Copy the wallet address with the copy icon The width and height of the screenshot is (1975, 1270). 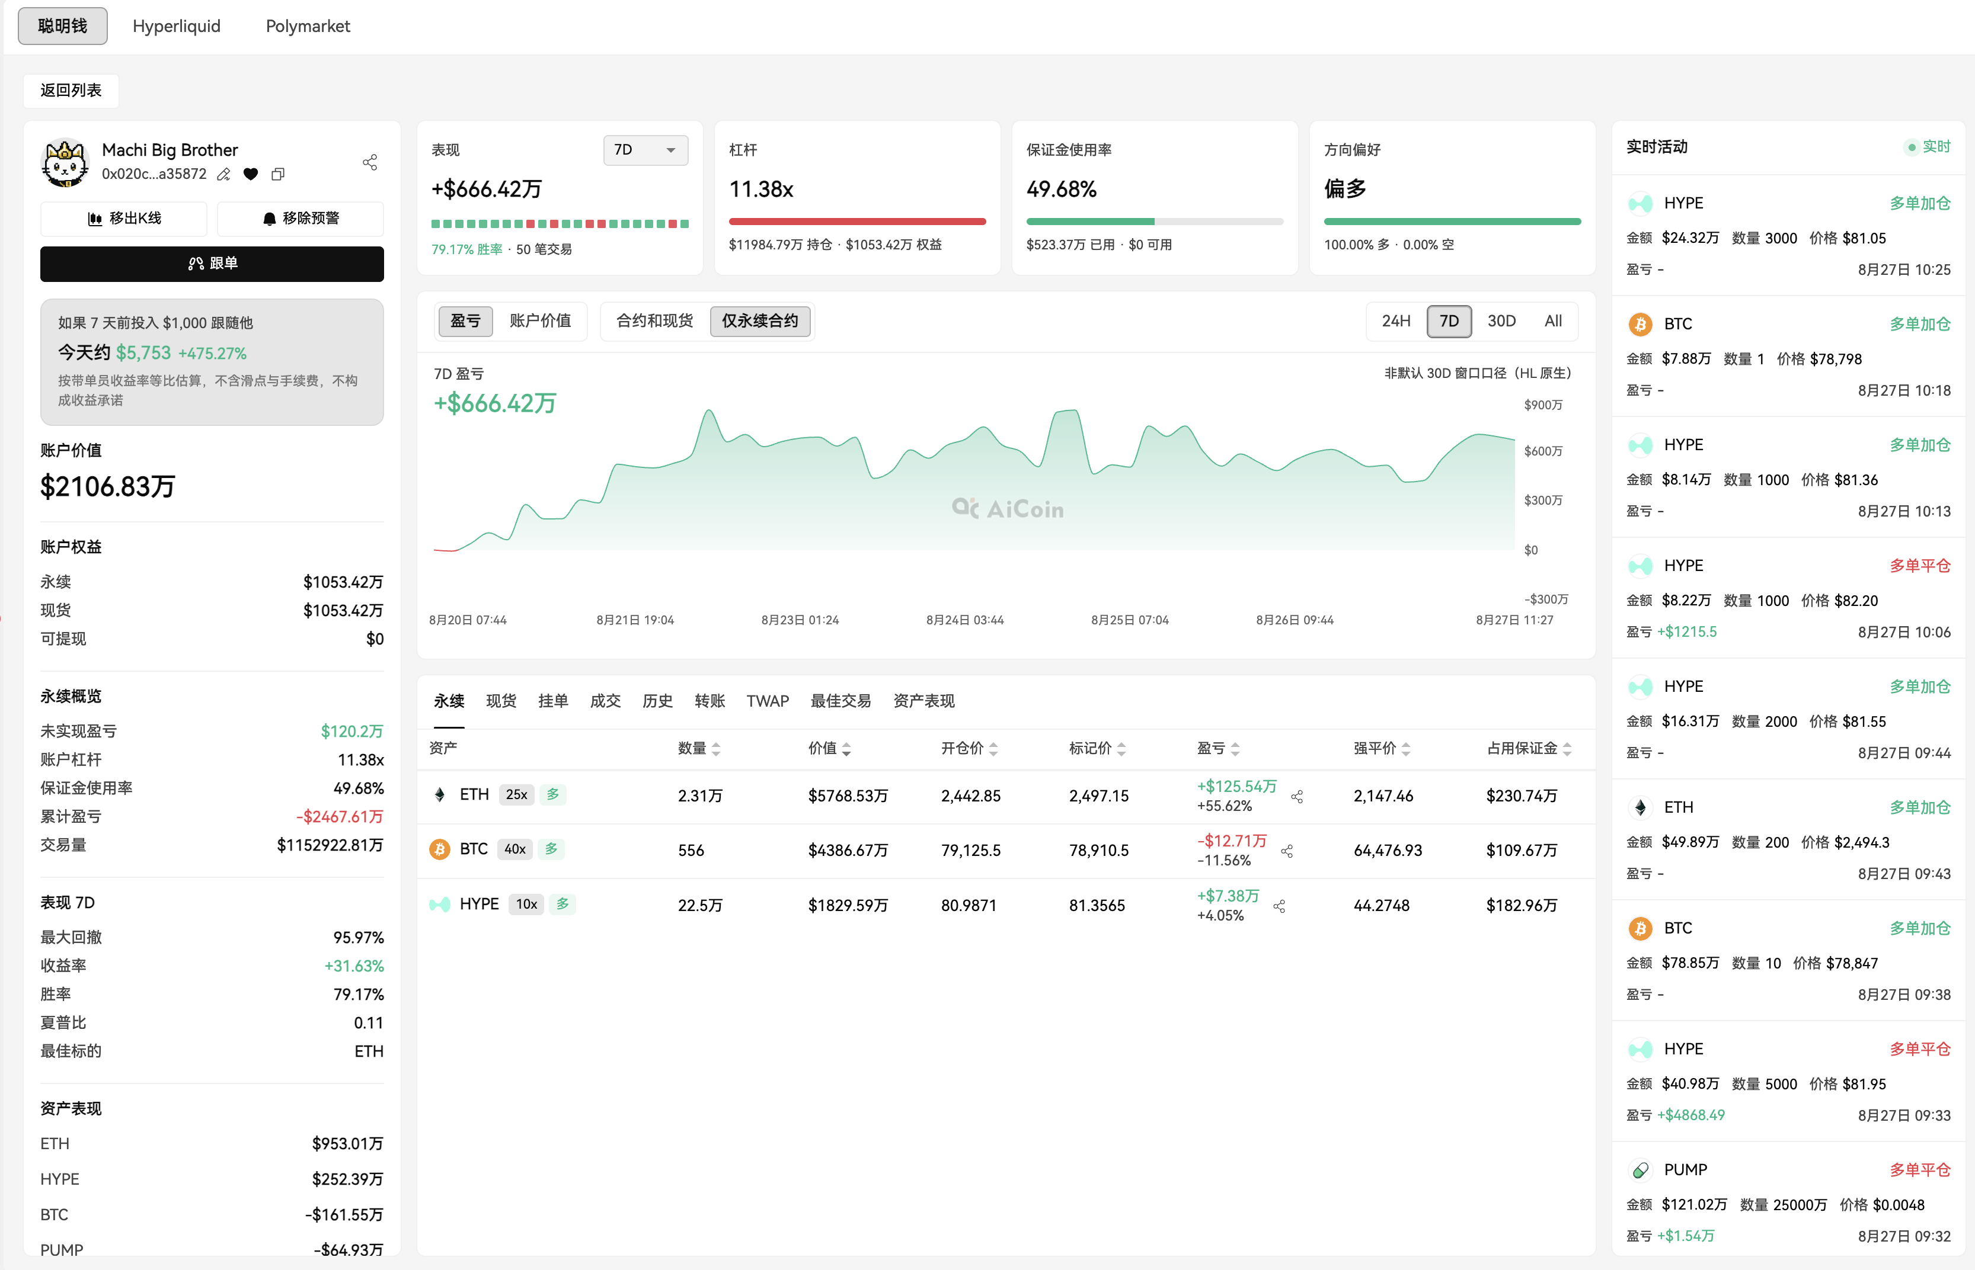278,174
